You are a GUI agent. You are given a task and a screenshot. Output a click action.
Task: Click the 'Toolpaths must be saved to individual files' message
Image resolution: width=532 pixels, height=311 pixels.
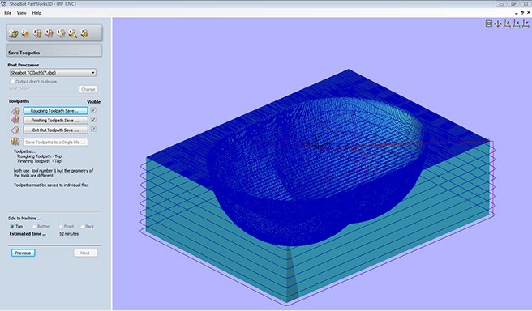[x=51, y=185]
